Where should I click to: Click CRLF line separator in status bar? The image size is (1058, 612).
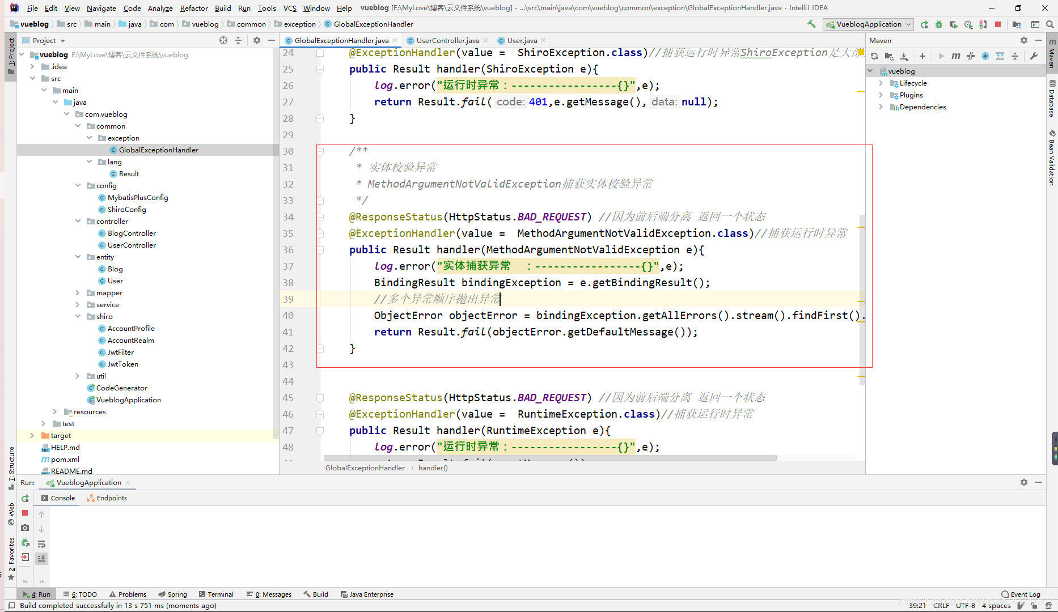coord(941,606)
